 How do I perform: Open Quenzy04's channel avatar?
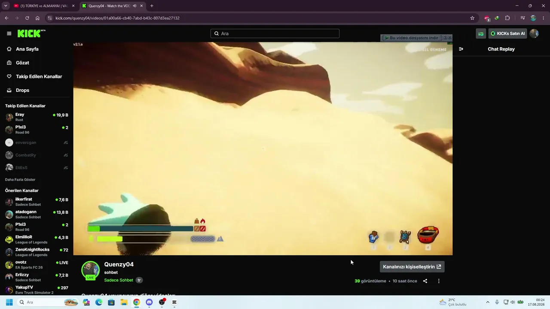(x=90, y=270)
